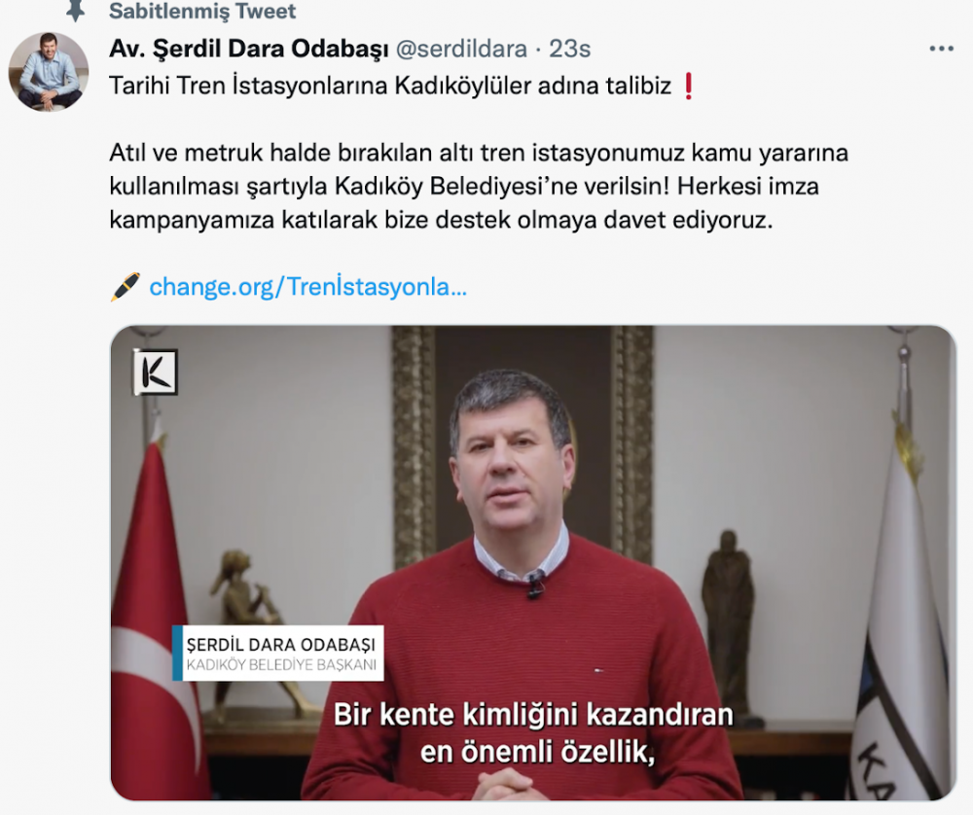Click the red exclamation mark emoji
The image size is (973, 815).
point(688,86)
